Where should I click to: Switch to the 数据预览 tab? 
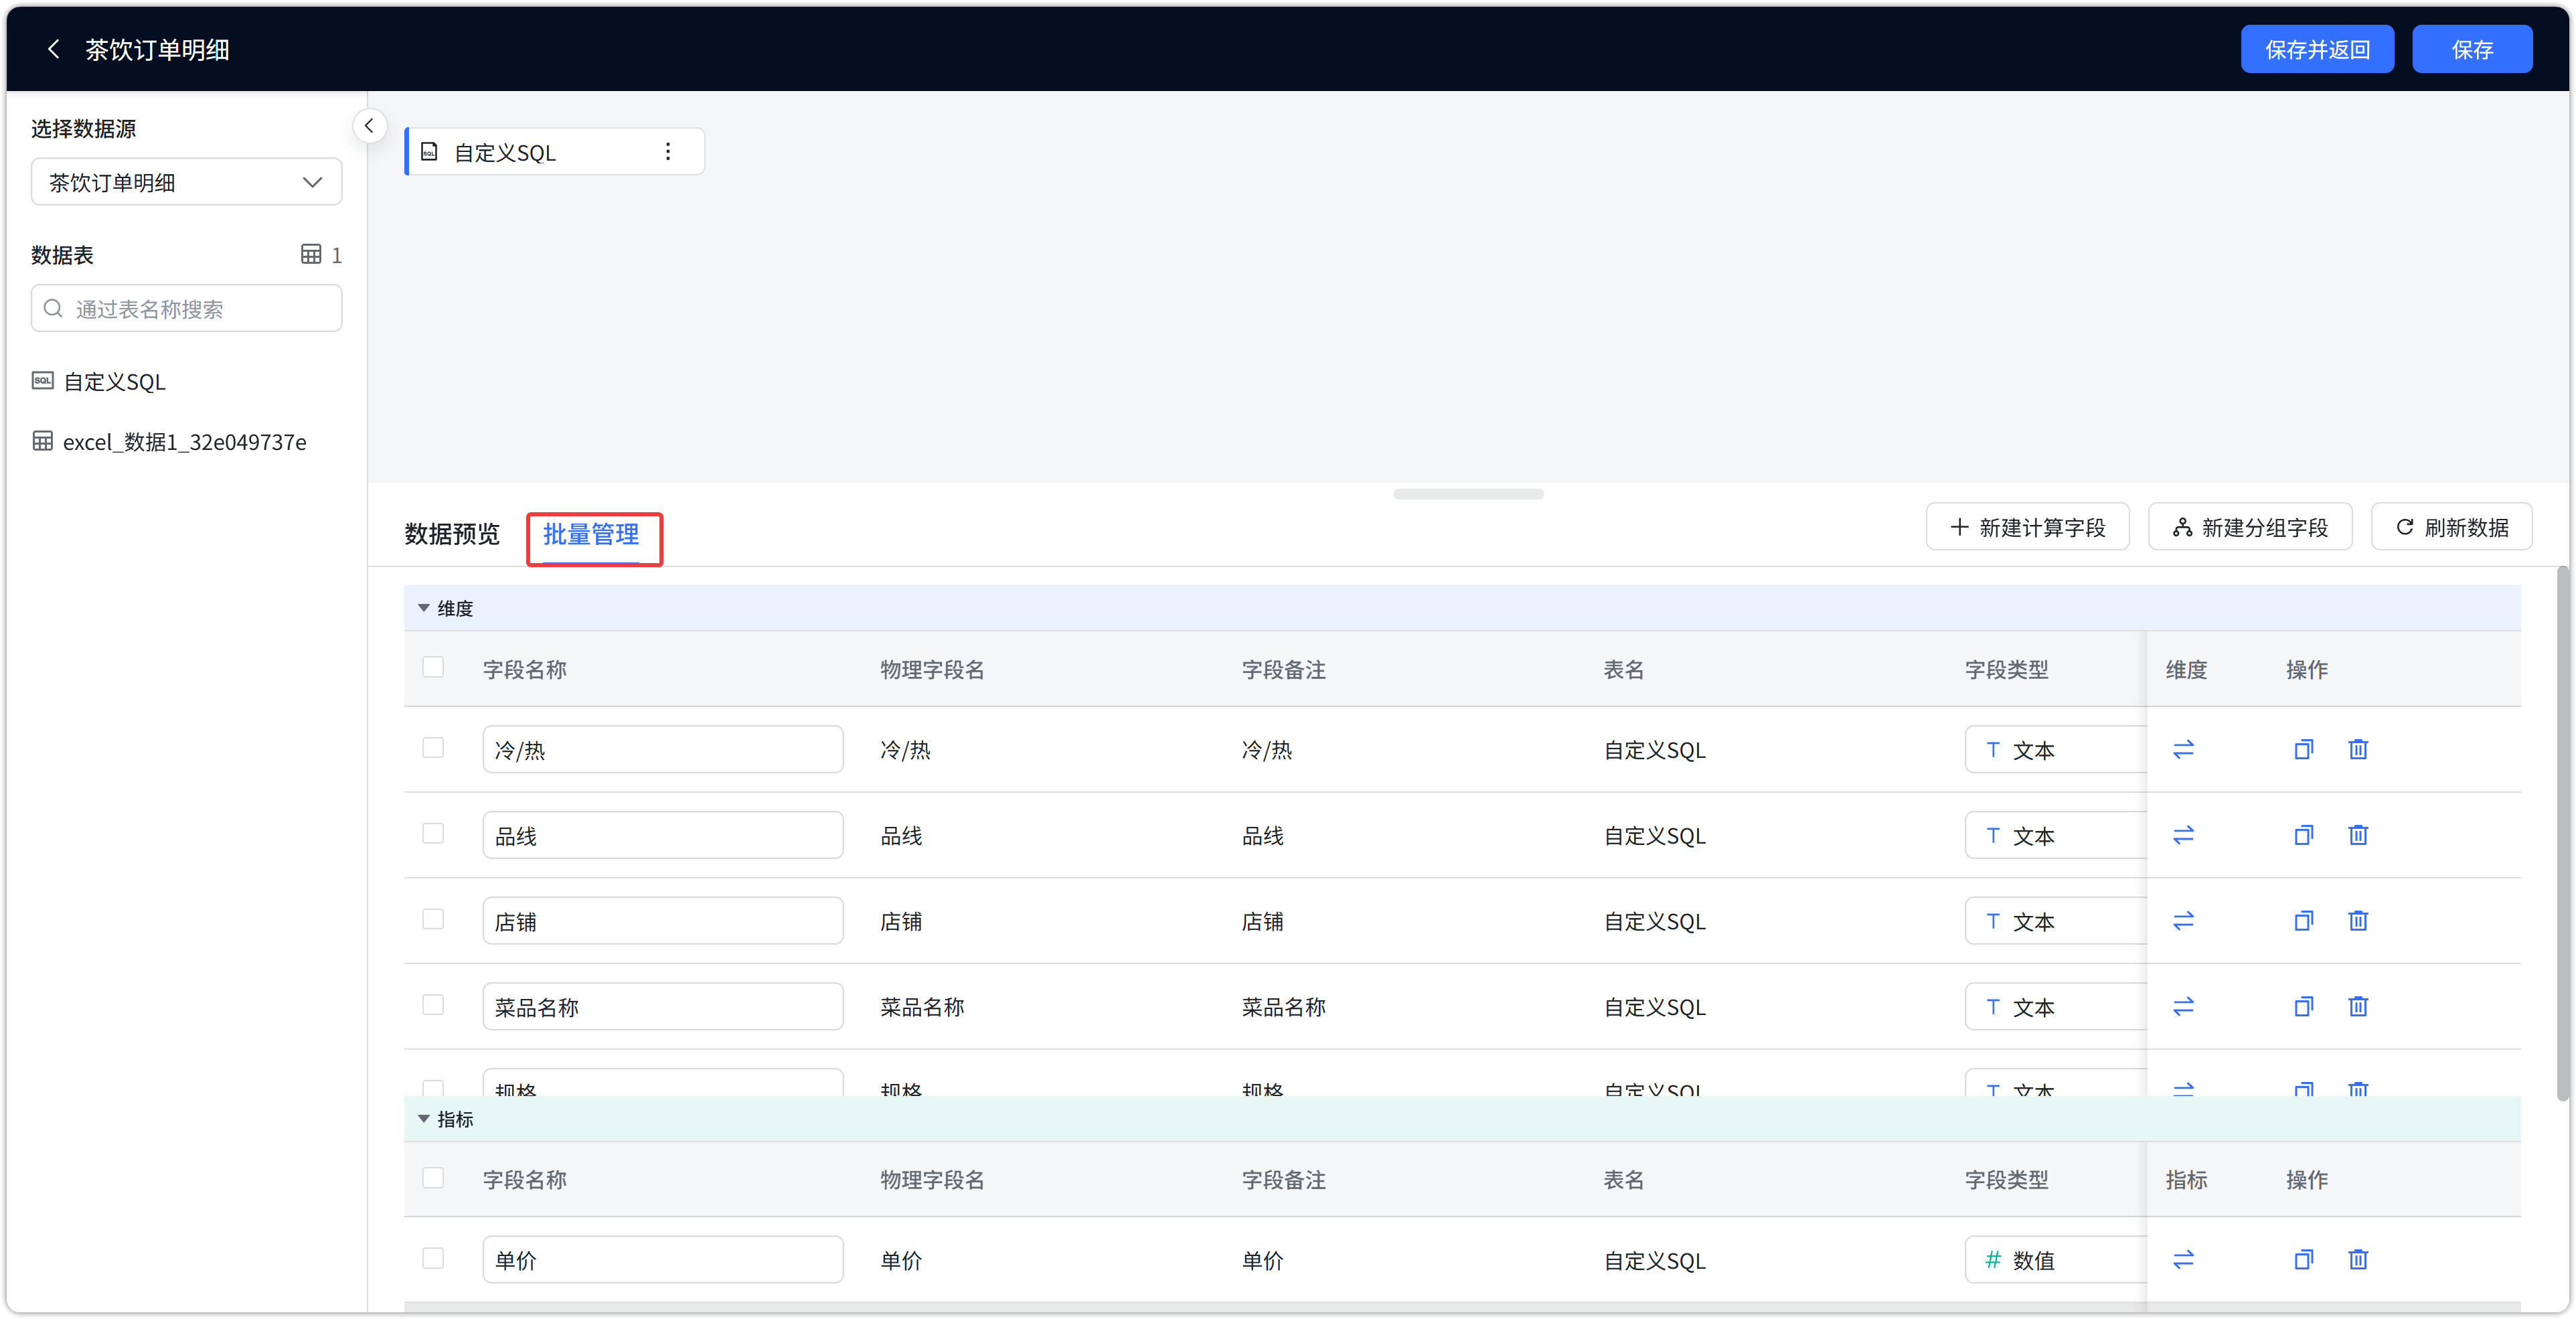pos(452,534)
